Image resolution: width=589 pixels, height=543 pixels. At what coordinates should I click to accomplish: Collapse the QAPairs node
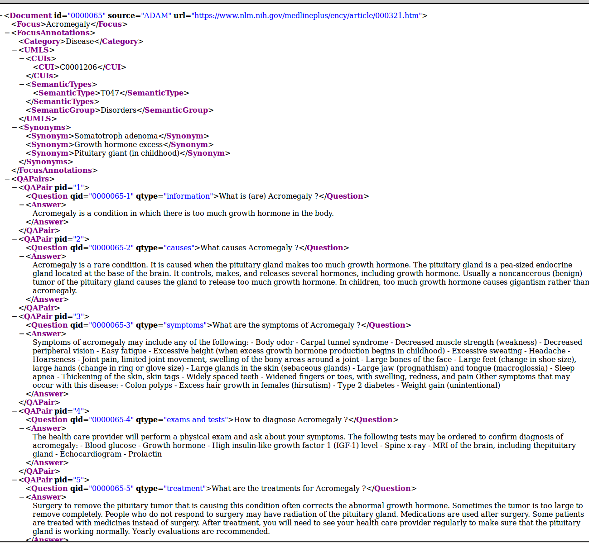click(7, 179)
